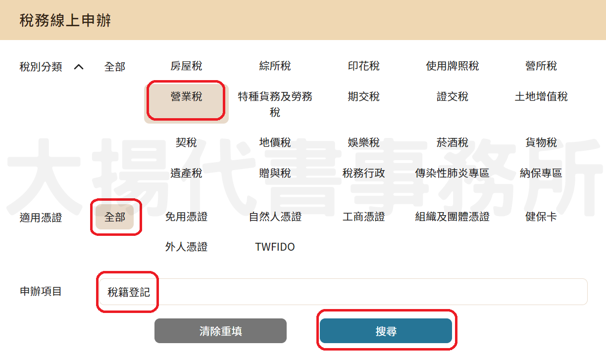
Task: Select the 工商憑證 certificate option
Action: (363, 217)
